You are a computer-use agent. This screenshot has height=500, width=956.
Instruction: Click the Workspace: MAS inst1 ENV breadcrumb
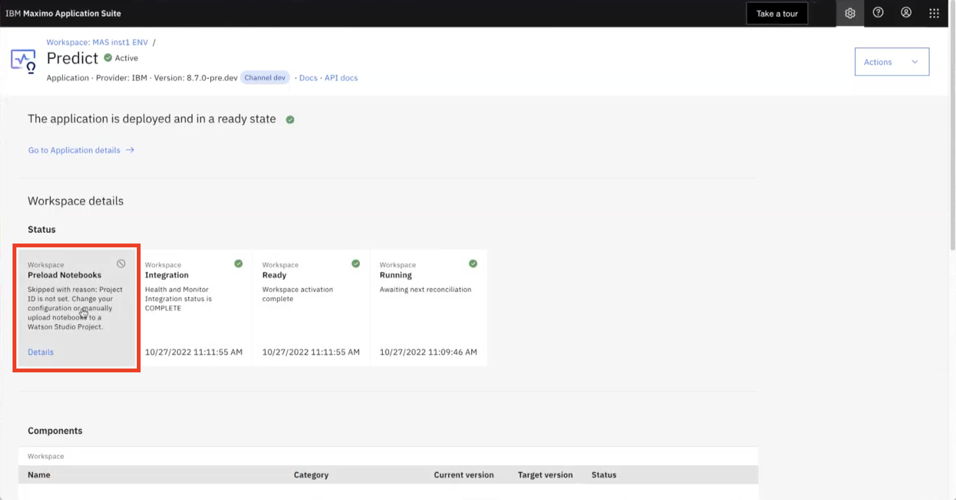click(97, 42)
